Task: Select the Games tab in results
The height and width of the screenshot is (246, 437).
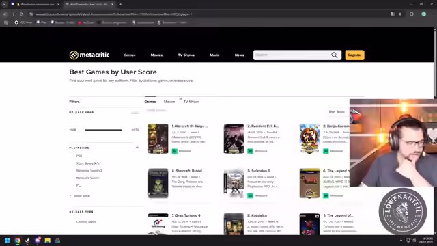Action: [x=150, y=102]
